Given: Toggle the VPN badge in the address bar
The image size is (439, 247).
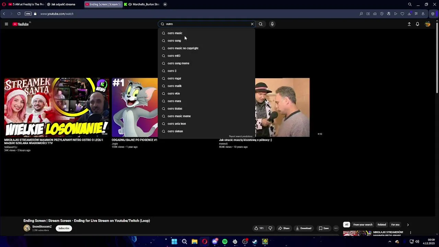Looking at the screenshot, I should (28, 14).
